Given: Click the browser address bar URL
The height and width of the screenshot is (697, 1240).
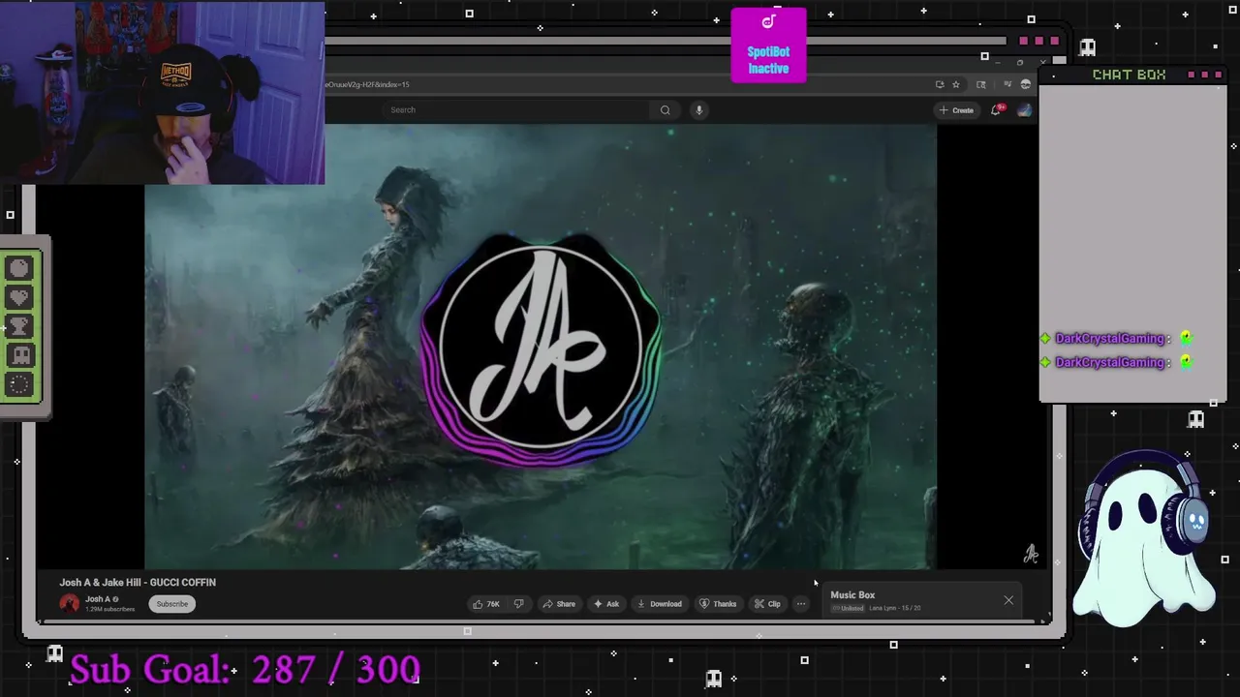Looking at the screenshot, I should tap(368, 84).
